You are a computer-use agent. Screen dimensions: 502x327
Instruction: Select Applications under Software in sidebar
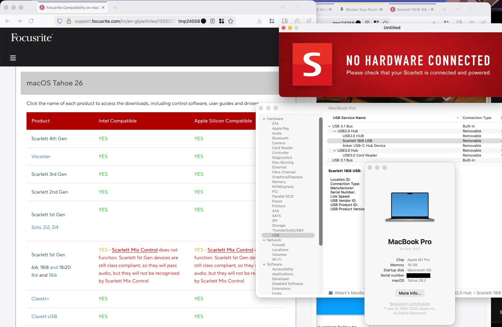click(283, 274)
